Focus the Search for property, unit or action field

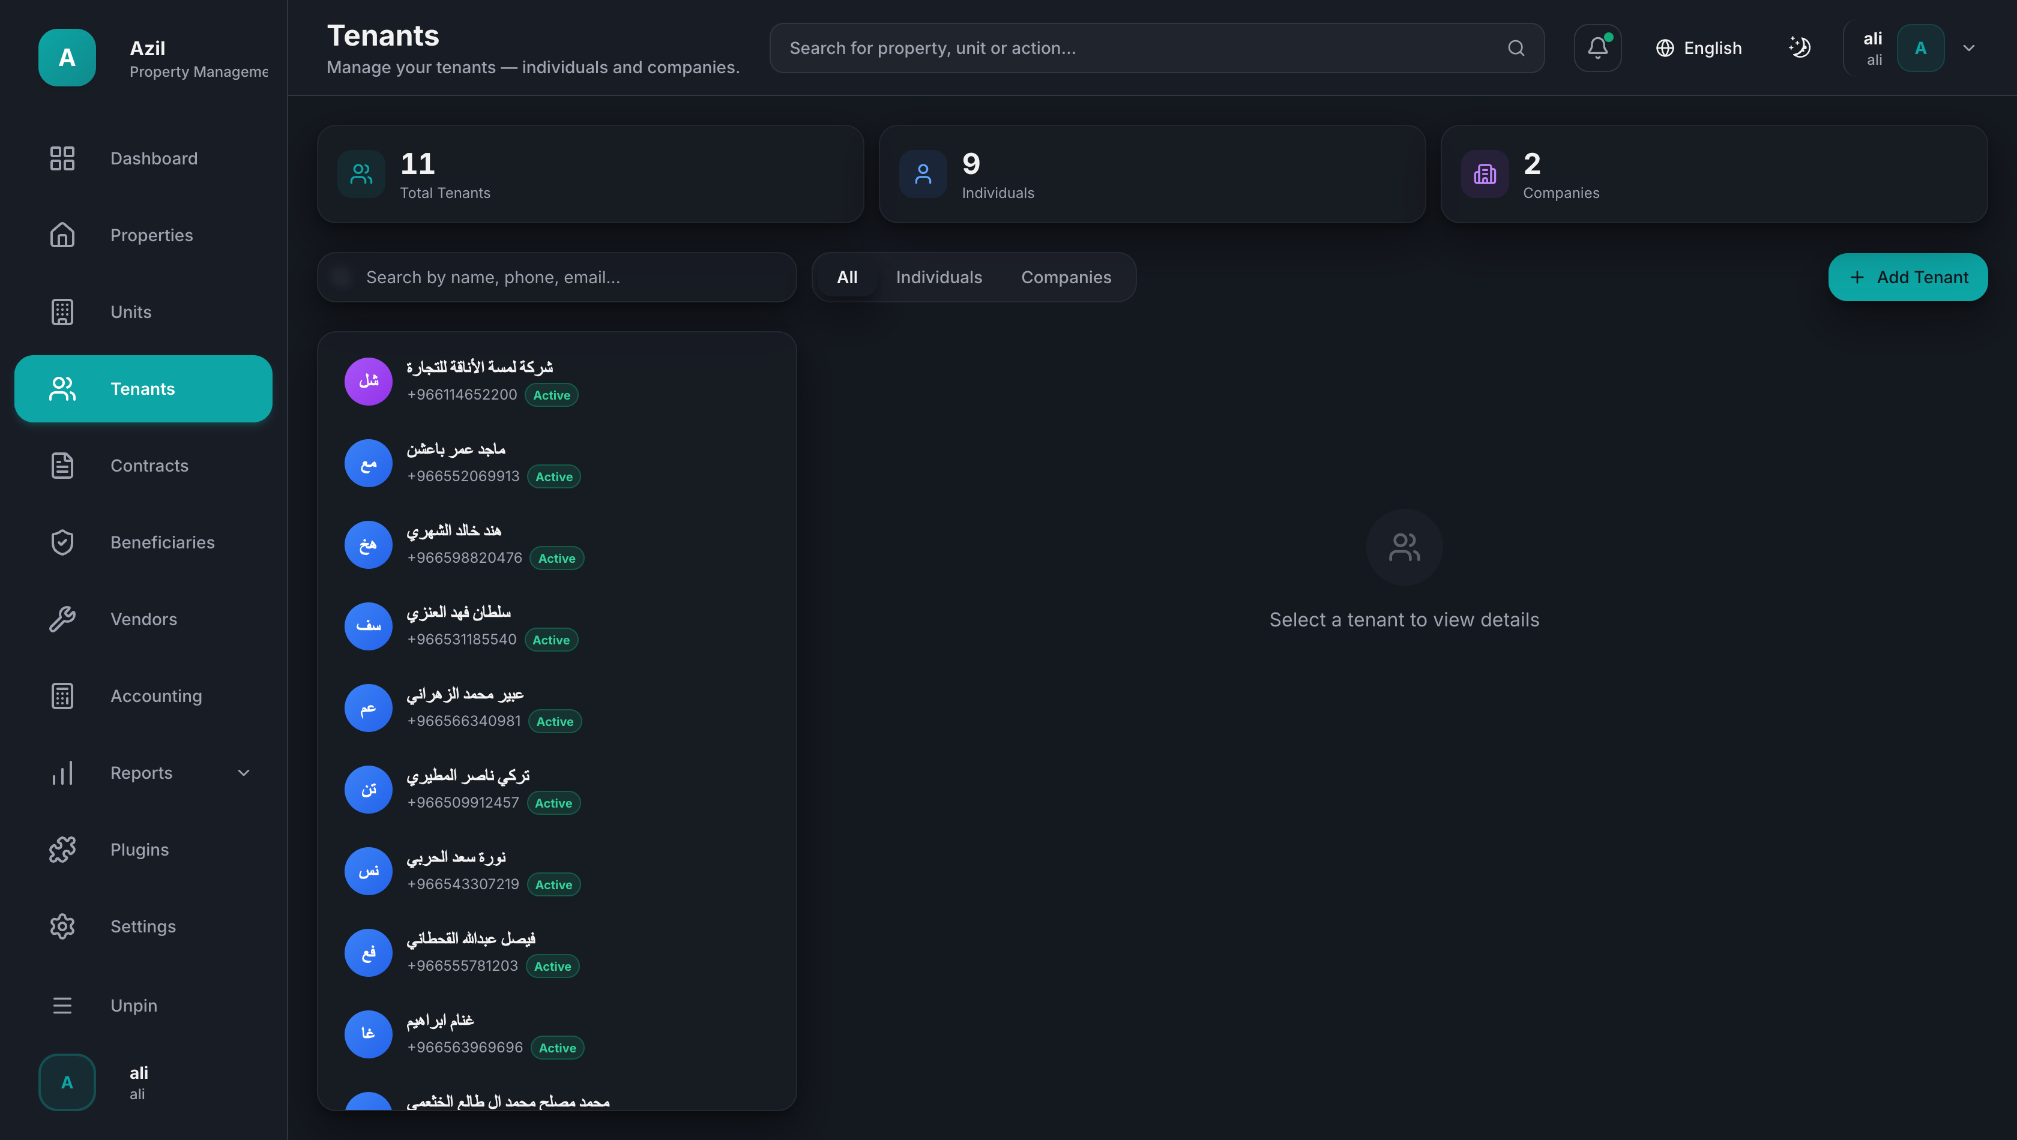point(1157,48)
